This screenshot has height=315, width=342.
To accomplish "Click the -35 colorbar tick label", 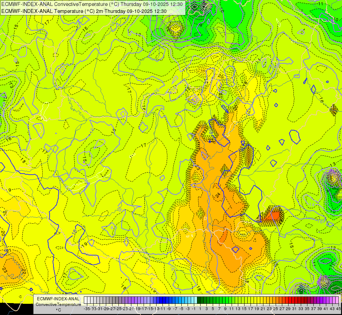I will pyautogui.click(x=87, y=309).
